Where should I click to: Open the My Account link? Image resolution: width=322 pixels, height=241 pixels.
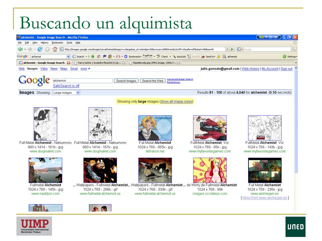(x=270, y=69)
